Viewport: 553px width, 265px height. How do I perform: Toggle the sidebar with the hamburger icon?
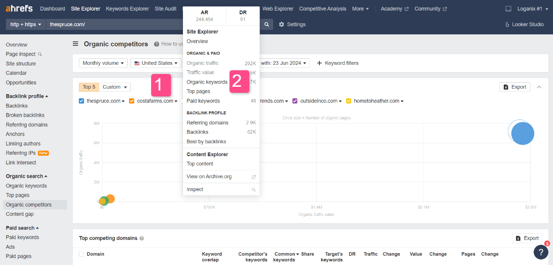(x=76, y=44)
